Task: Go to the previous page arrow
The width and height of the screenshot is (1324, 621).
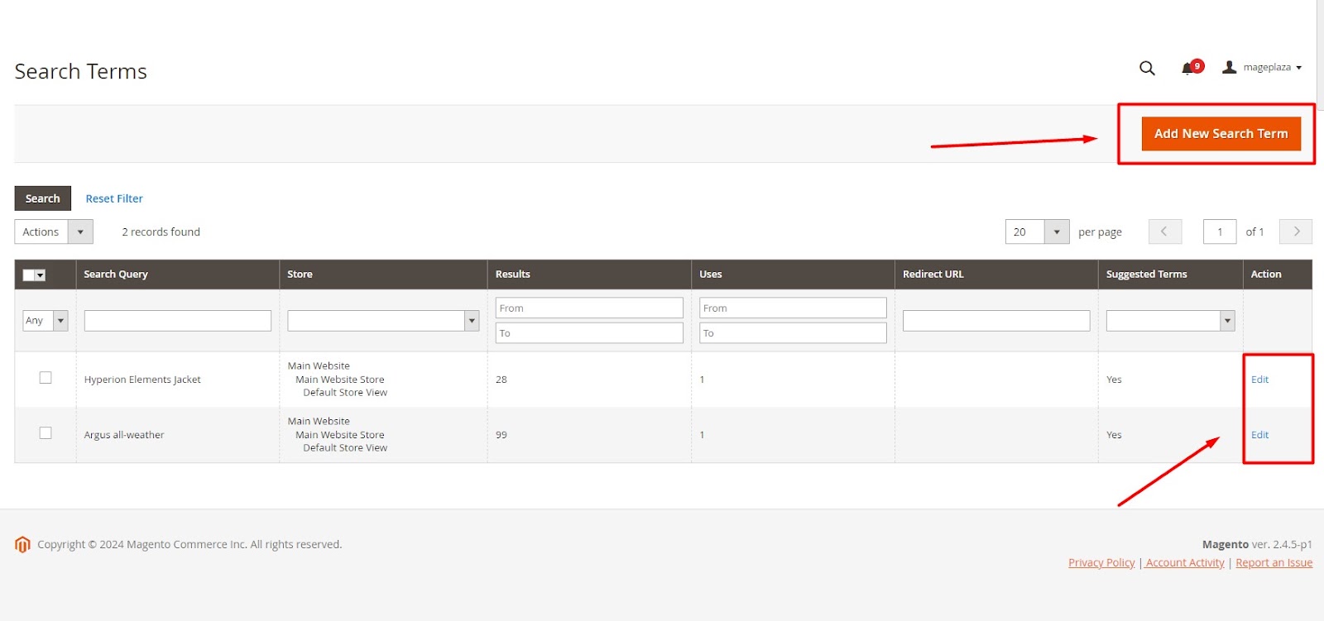Action: click(x=1165, y=232)
